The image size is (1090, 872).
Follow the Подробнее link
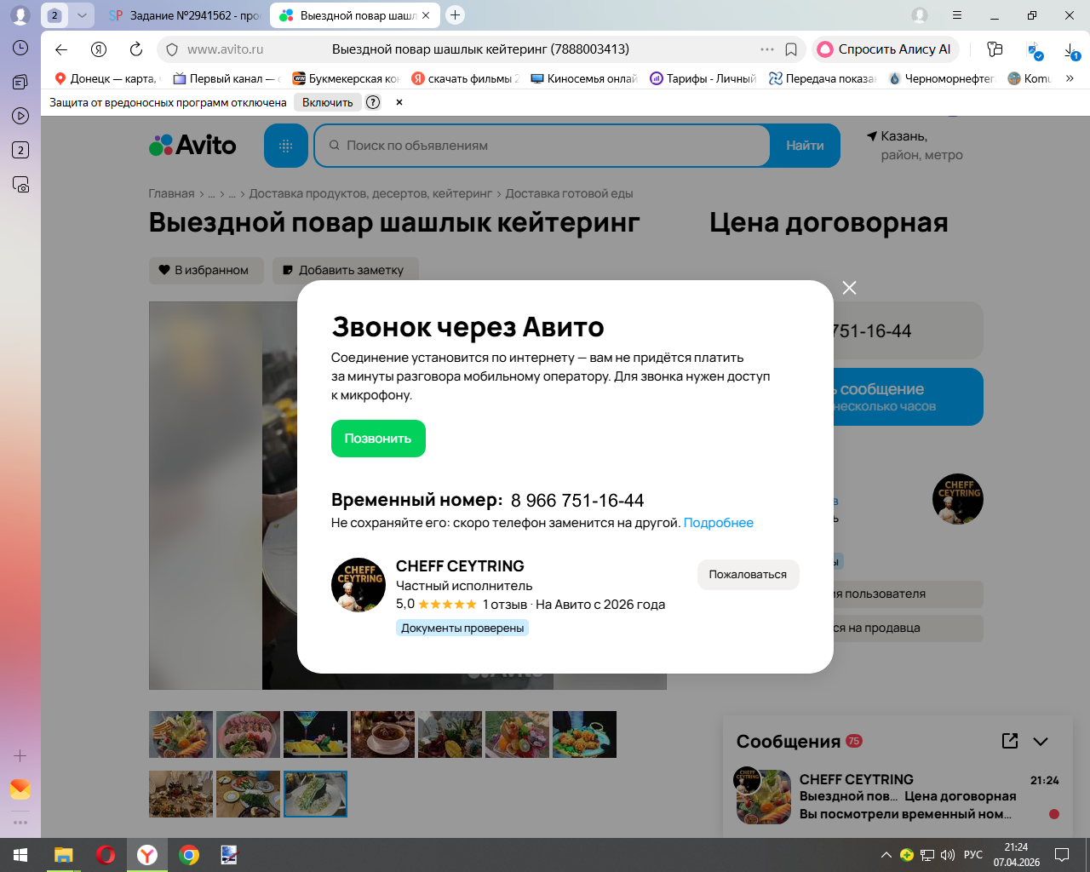[719, 523]
